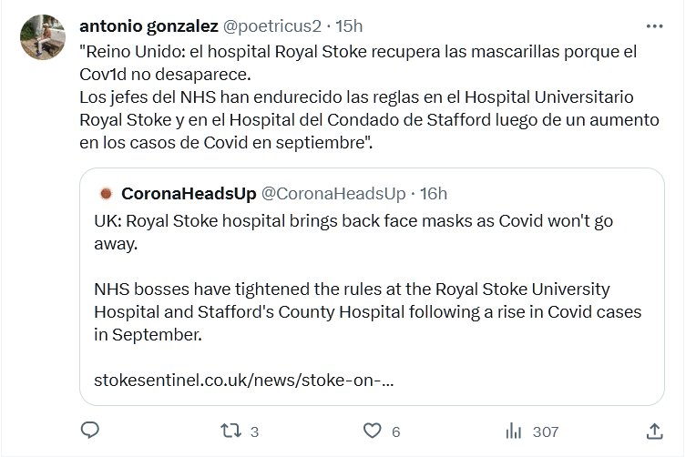Open CoronaHeadsUp quoted author name
The height and width of the screenshot is (457, 696).
point(188,193)
